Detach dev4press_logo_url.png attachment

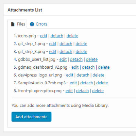tap(83, 75)
